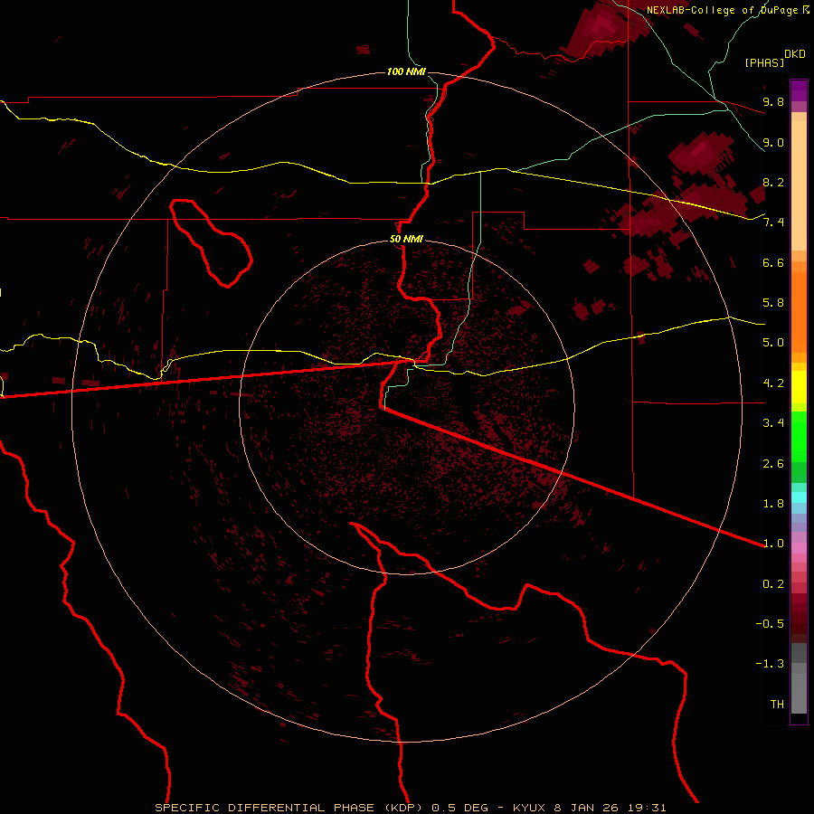Select the 7.4 value on the scale
This screenshot has width=814, height=814.
773,222
